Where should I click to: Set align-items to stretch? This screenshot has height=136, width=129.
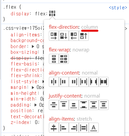[x=84, y=128]
